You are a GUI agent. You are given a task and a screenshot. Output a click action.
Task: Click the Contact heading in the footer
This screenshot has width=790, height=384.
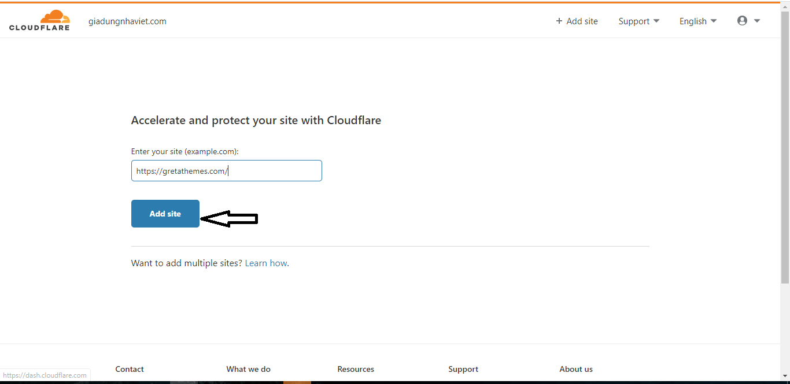click(x=130, y=369)
